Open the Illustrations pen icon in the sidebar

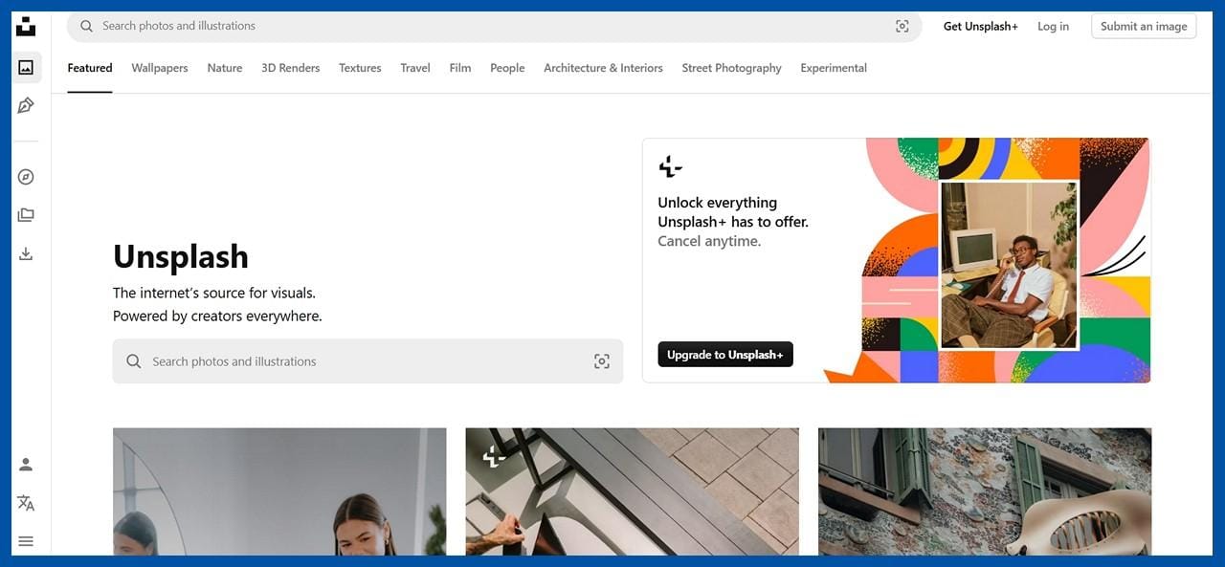(x=26, y=105)
